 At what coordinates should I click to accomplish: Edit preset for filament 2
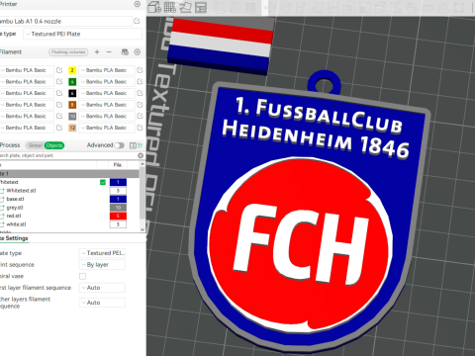pyautogui.click(x=140, y=70)
